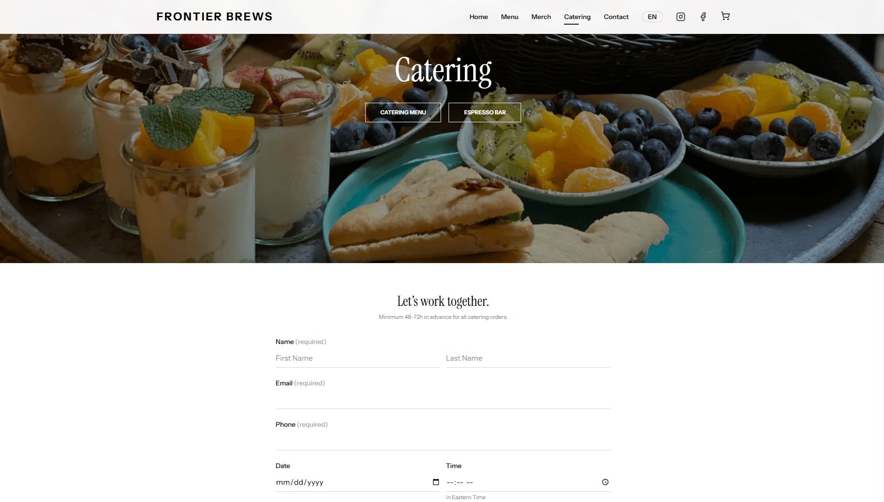The width and height of the screenshot is (884, 502).
Task: Click the Frontier Brews logo
Action: coord(214,17)
